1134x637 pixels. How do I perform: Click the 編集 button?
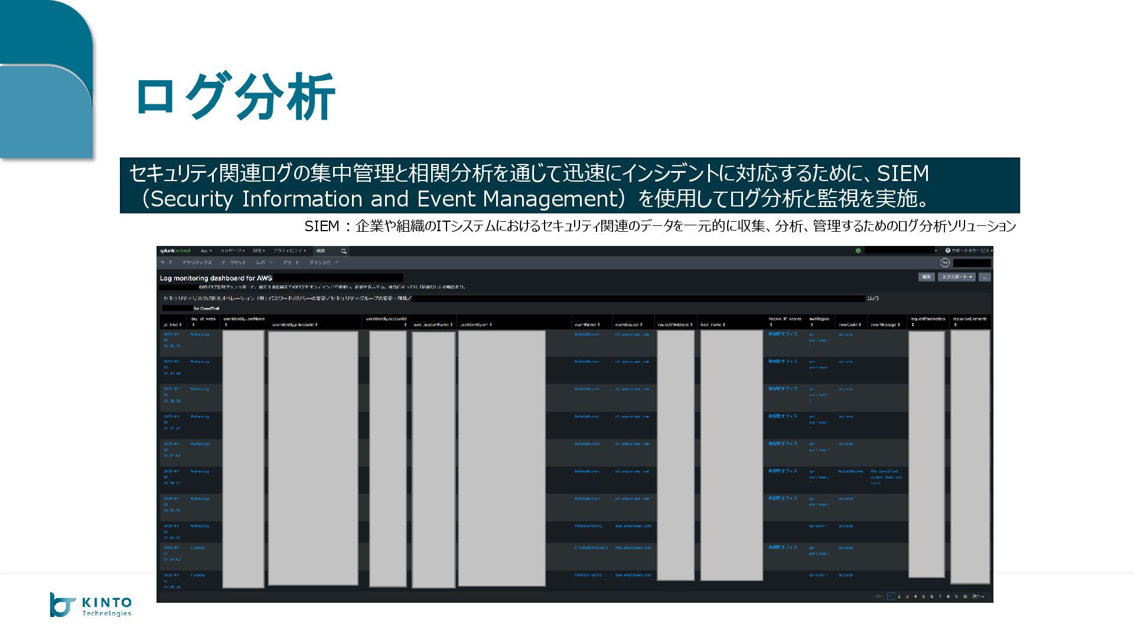tap(926, 277)
